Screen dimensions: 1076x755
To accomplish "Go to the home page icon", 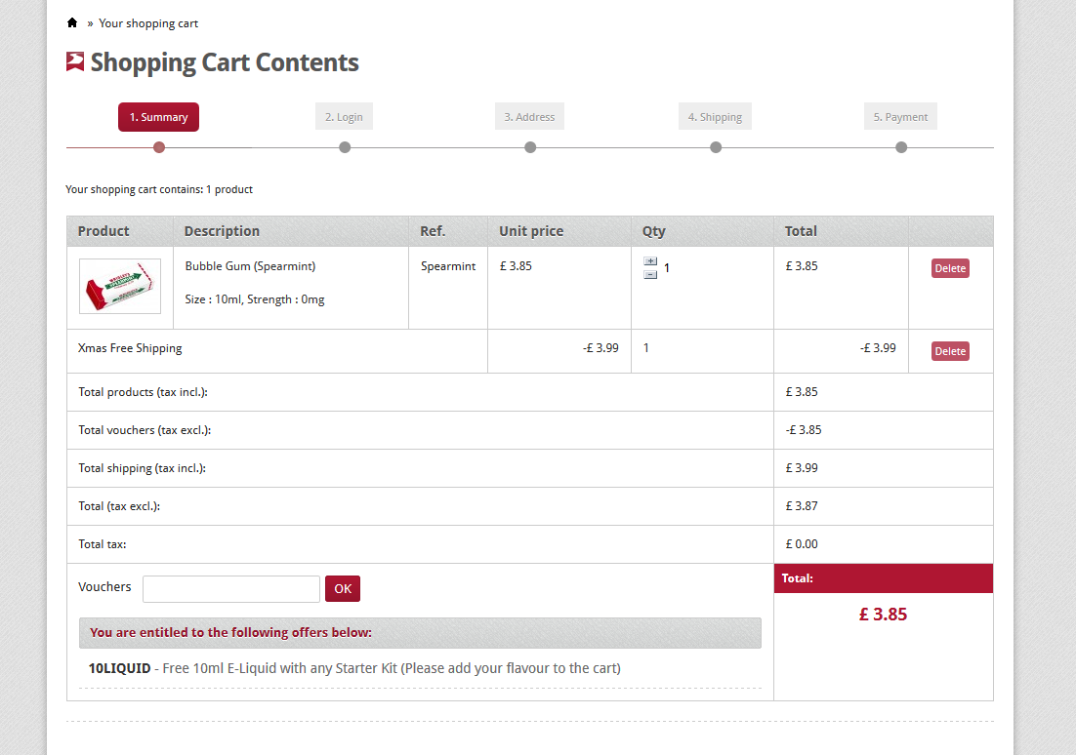I will coord(72,22).
